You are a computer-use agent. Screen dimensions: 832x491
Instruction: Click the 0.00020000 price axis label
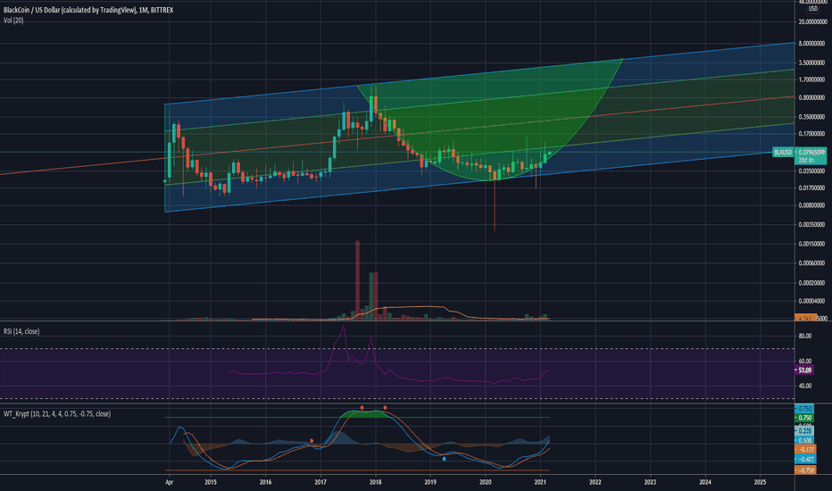(x=812, y=283)
